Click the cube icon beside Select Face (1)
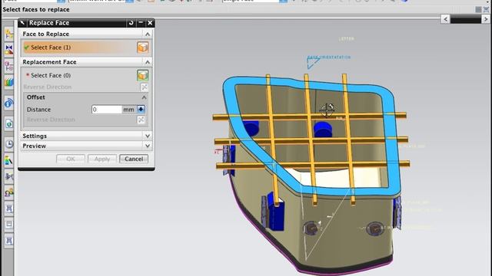Viewport: 492px width, 276px height. [x=143, y=48]
